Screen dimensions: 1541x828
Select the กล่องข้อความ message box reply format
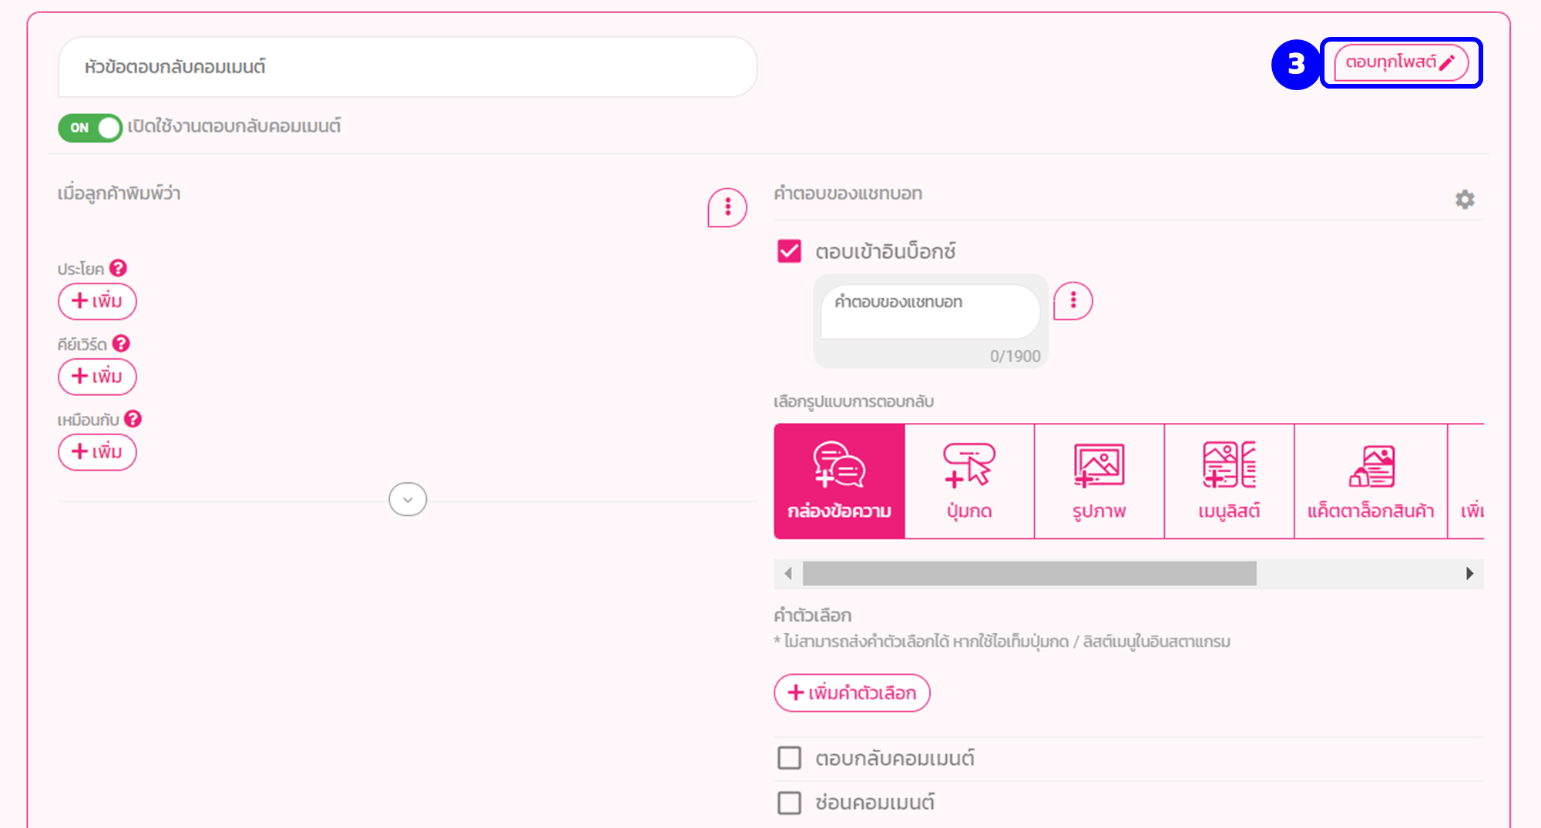pos(838,480)
